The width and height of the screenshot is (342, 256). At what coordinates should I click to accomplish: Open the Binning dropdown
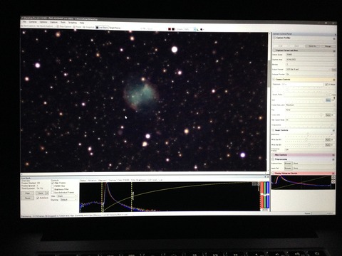[x=311, y=65]
